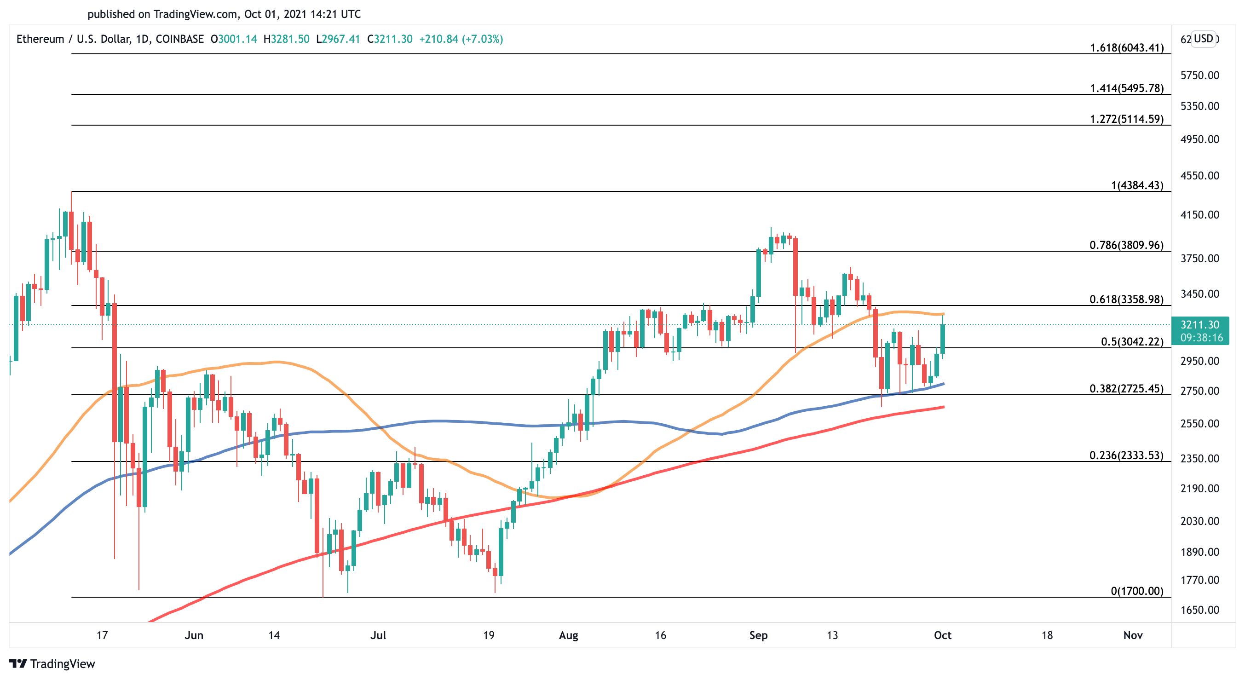Click the published on TradingView.com caption
Image resolution: width=1245 pixels, height=680 pixels.
224,14
